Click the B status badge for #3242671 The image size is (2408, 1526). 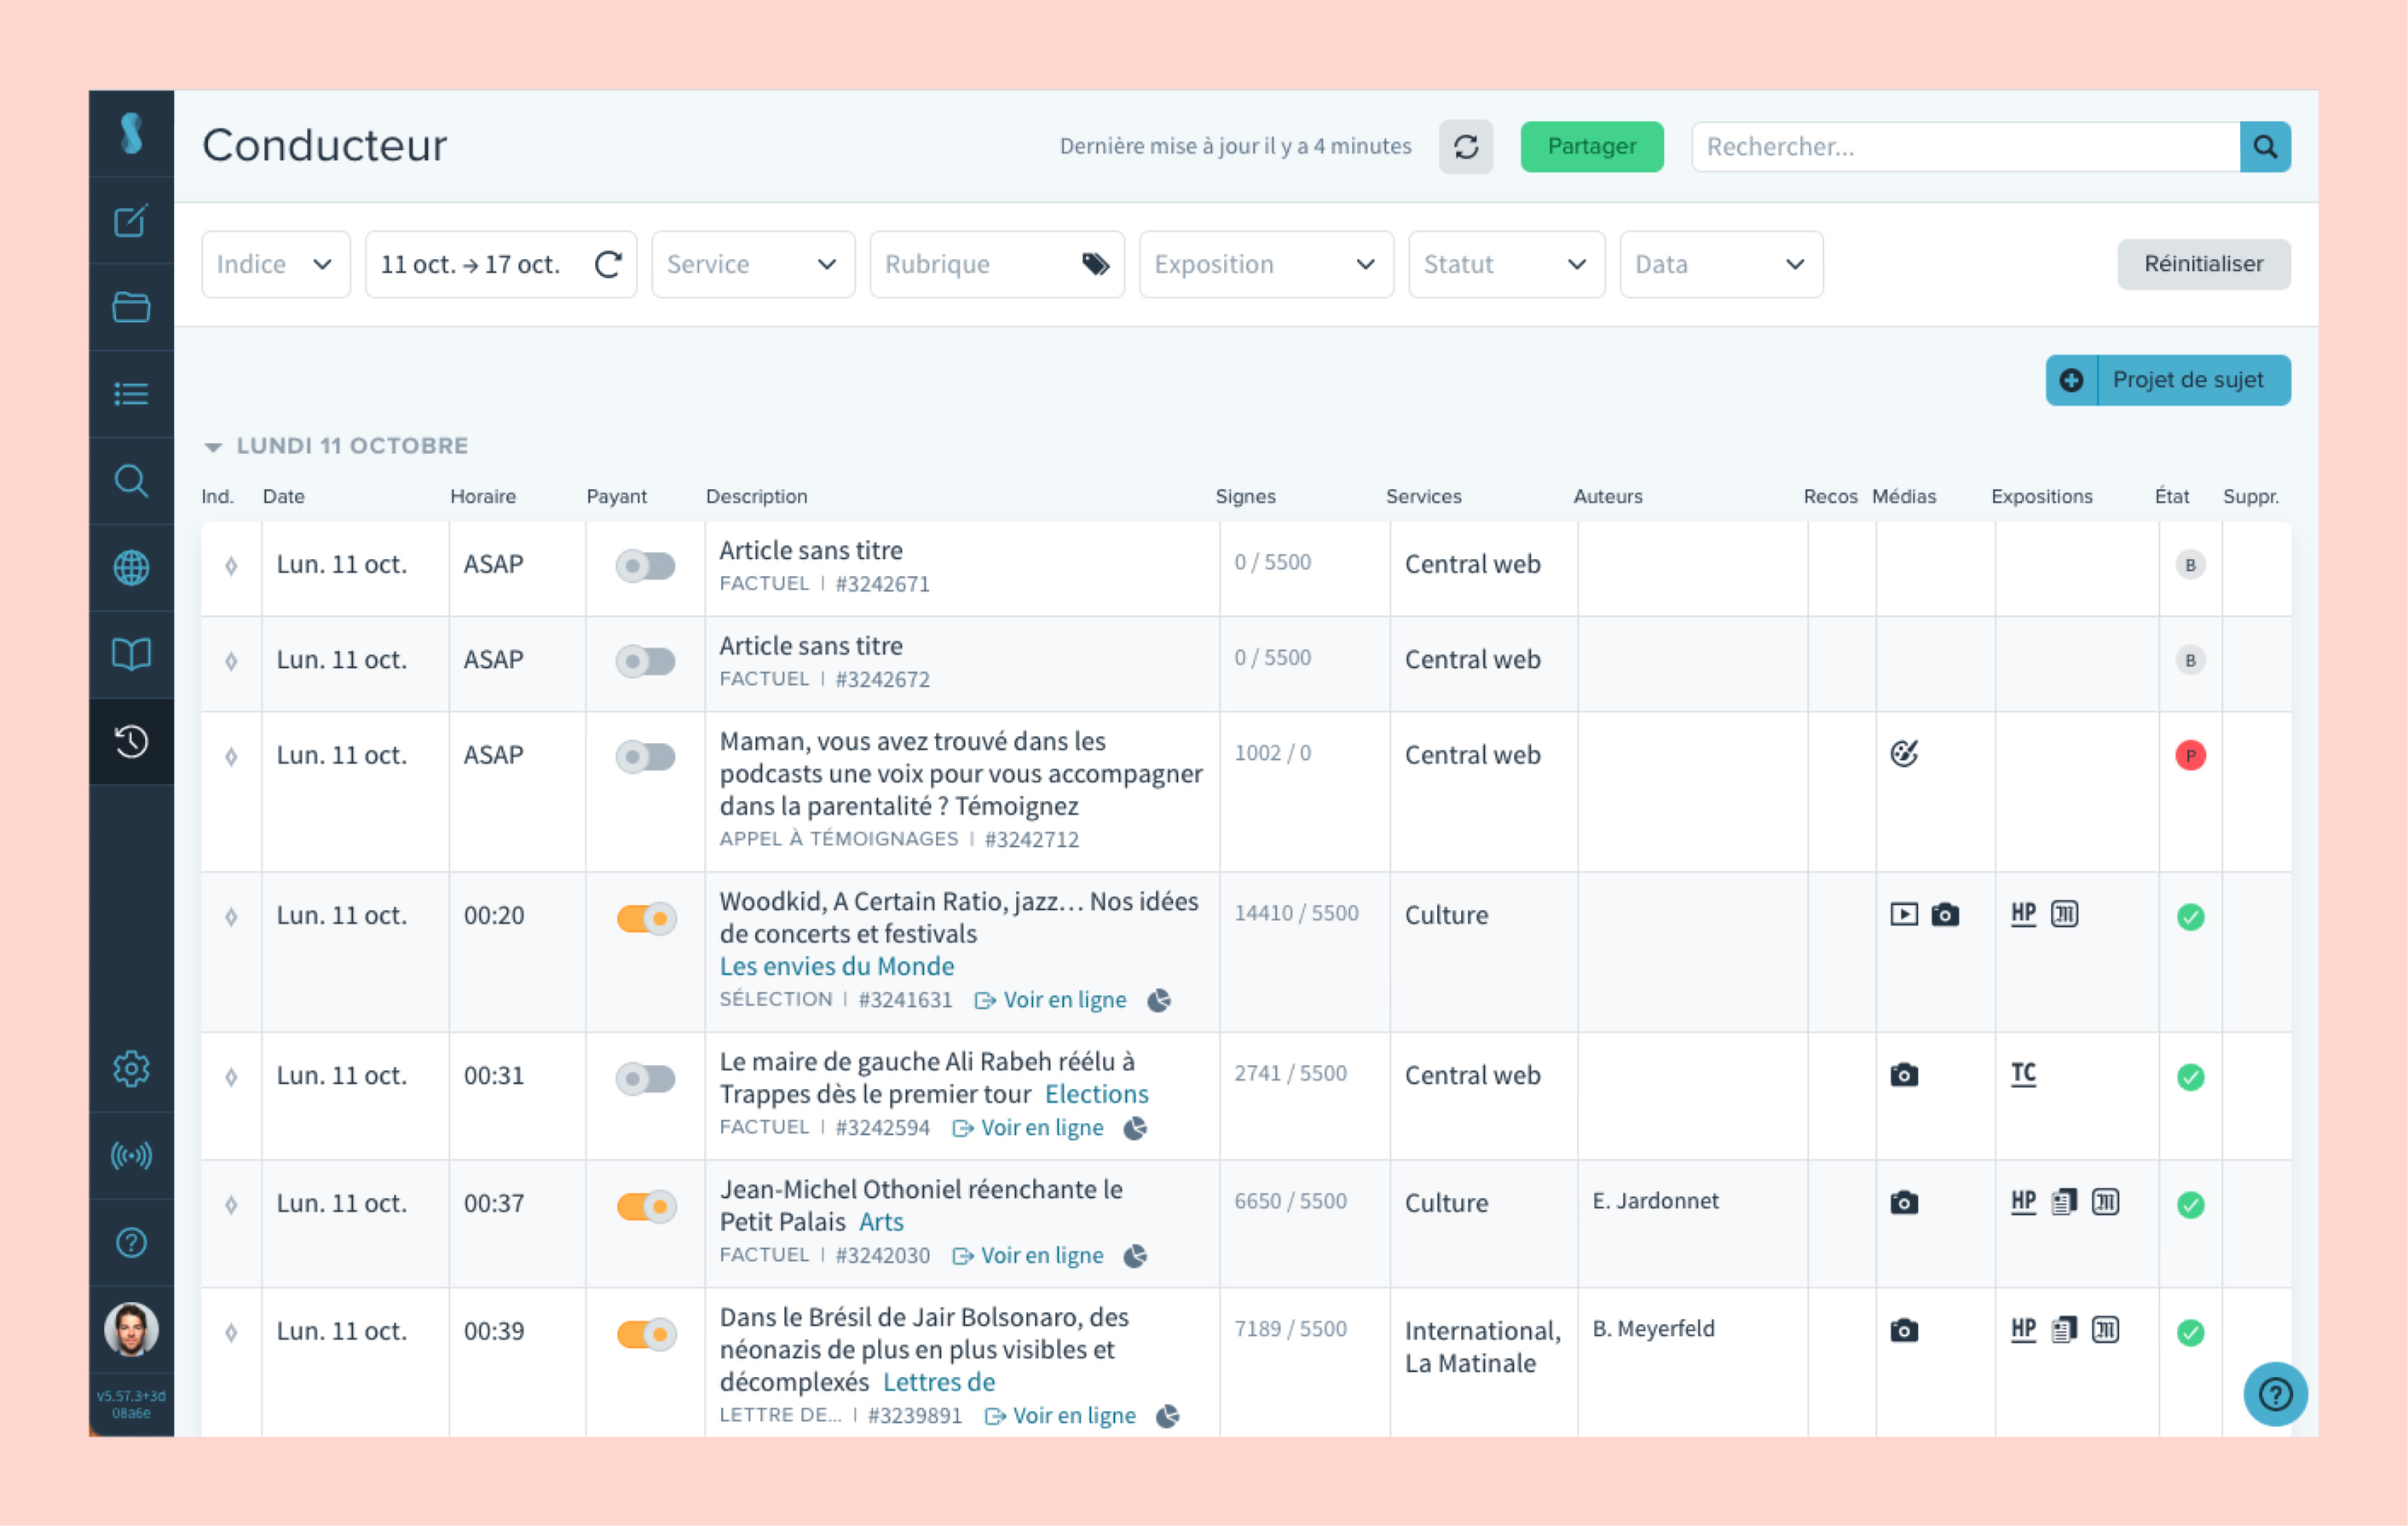2190,565
